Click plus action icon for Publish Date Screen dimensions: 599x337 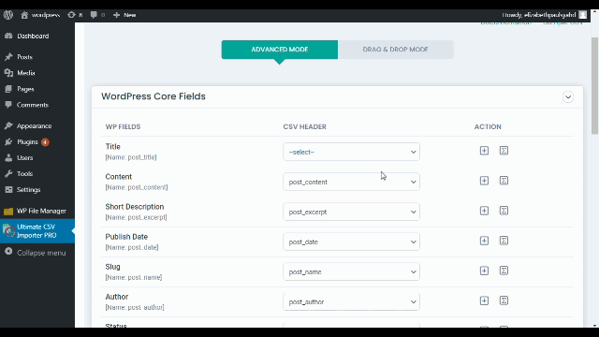[484, 241]
